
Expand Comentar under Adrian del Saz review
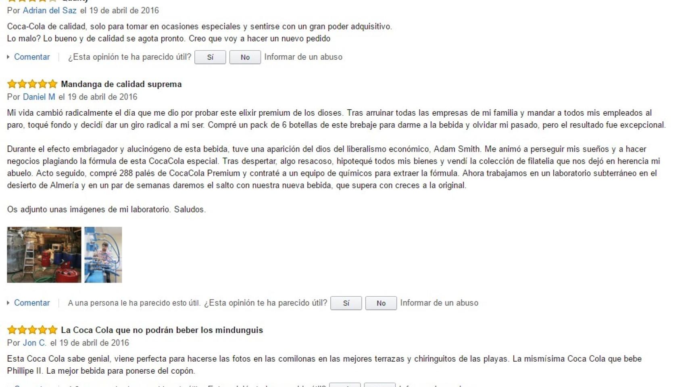(x=32, y=57)
